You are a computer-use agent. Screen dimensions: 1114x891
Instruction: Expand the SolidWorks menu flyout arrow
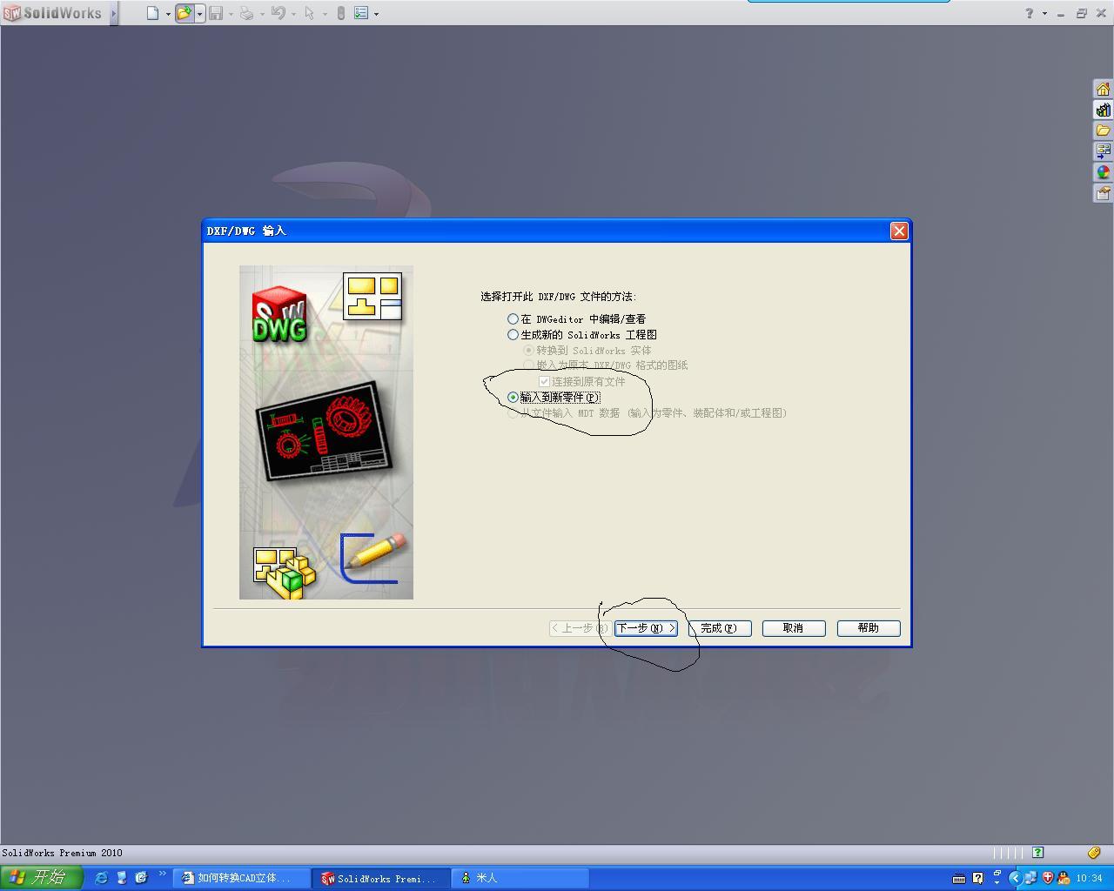113,13
